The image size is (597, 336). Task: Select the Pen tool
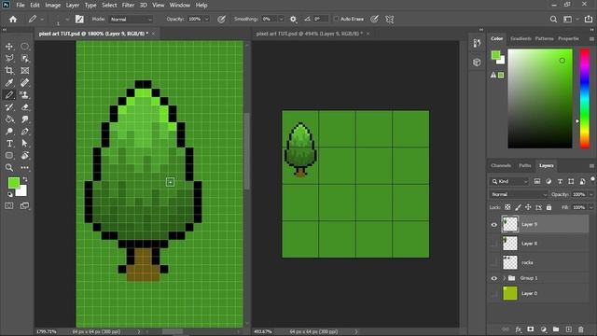[x=25, y=132]
